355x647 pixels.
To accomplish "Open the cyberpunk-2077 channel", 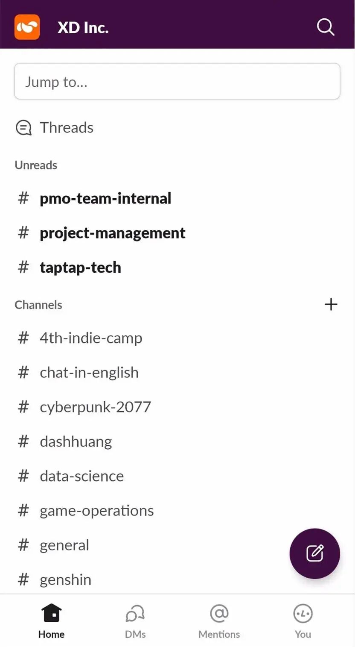I will (x=95, y=407).
